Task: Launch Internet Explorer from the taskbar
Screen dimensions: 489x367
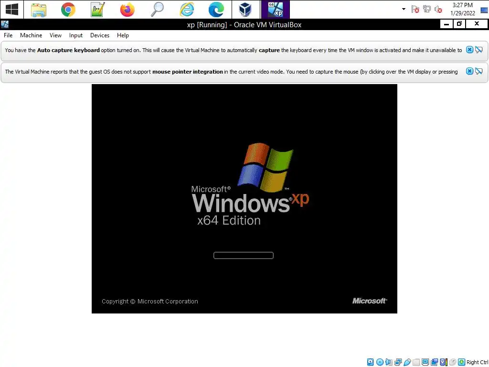Action: pyautogui.click(x=187, y=10)
